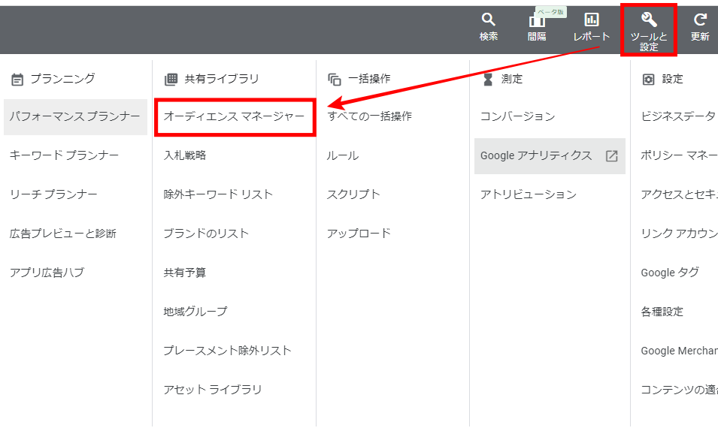718x428 pixels.
Task: Click the 更新 refresh icon
Action: click(x=700, y=20)
